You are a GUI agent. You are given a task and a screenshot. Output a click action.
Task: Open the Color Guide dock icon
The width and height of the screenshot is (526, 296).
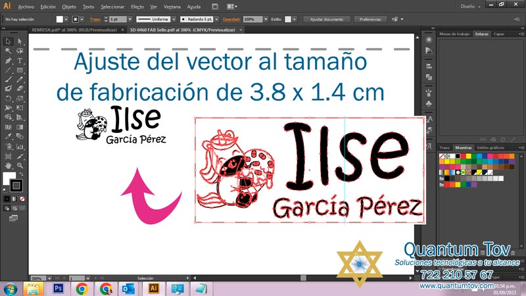pyautogui.click(x=429, y=51)
